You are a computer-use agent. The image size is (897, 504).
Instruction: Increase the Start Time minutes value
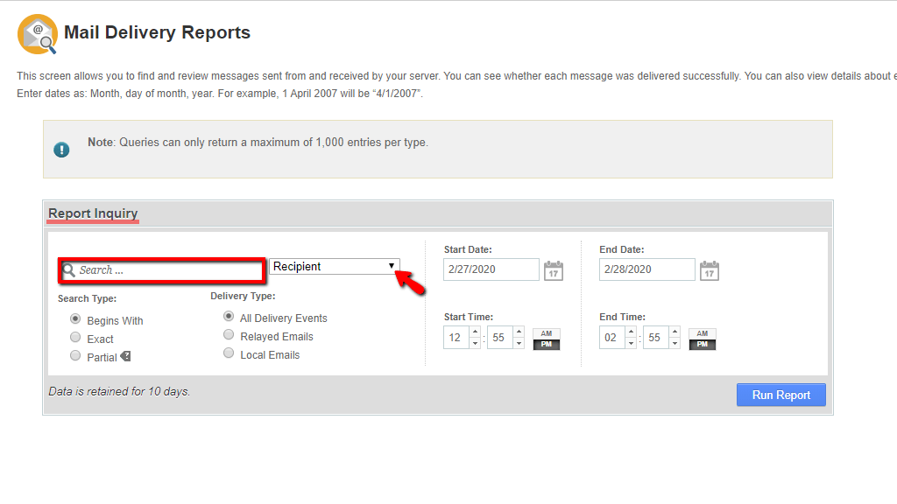pos(519,332)
